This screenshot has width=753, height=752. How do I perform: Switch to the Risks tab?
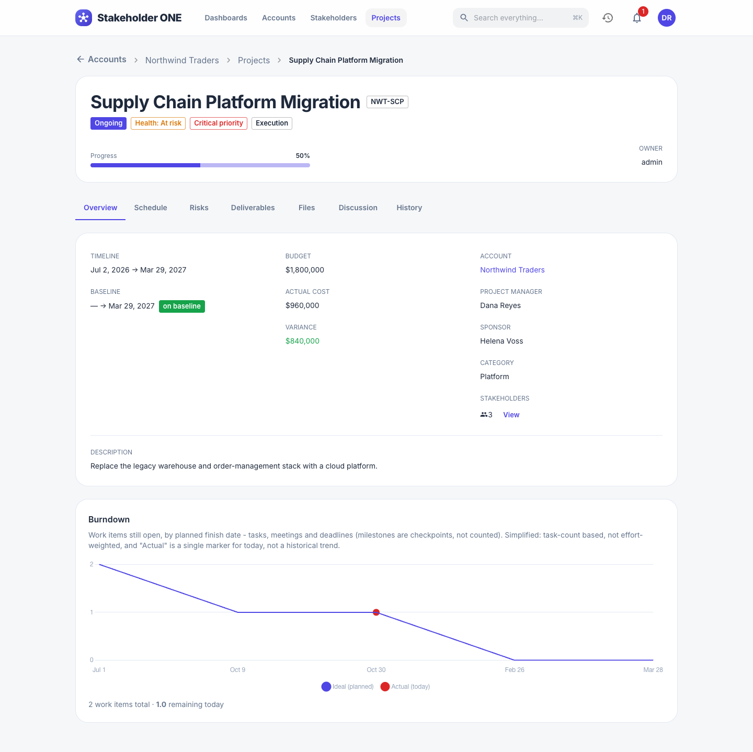199,208
